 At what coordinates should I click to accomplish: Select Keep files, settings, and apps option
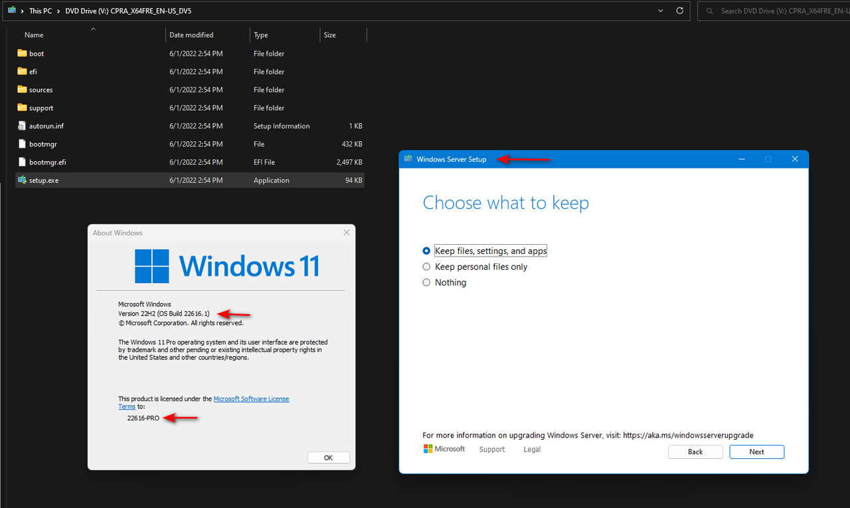click(485, 251)
